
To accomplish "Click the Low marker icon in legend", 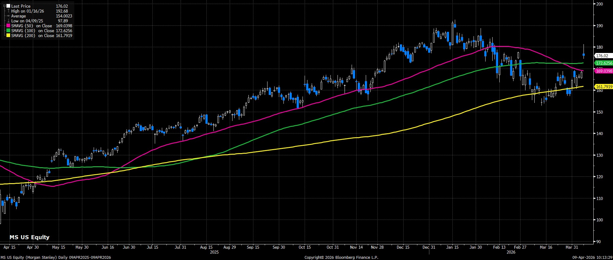I will click(x=8, y=21).
